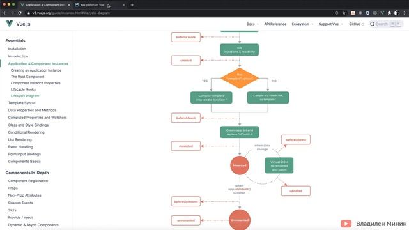This screenshot has width=409, height=230.
Task: Close the Application & Component tab
Action: 69,5
